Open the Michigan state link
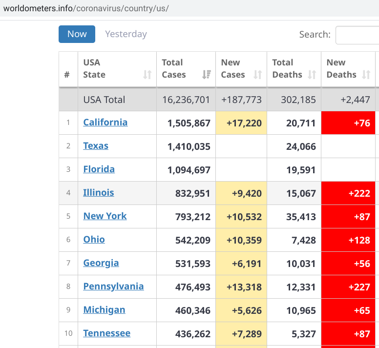This screenshot has width=379, height=348. 104,310
